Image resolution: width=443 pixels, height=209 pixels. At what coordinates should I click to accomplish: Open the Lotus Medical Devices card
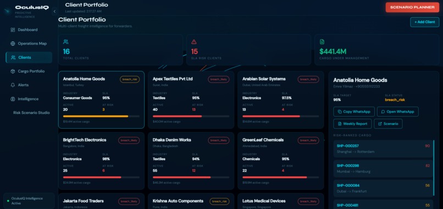coord(281,201)
